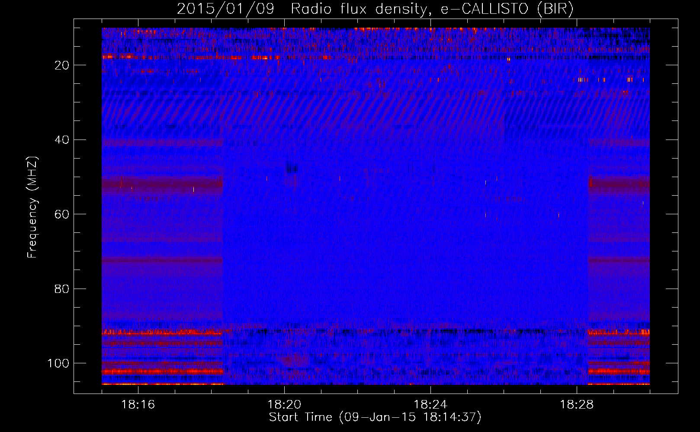Screen dimensions: 700x432
Task: Click the plot title "Radio flux density, e-CALLISTO (BIR)"
Action: (432, 9)
